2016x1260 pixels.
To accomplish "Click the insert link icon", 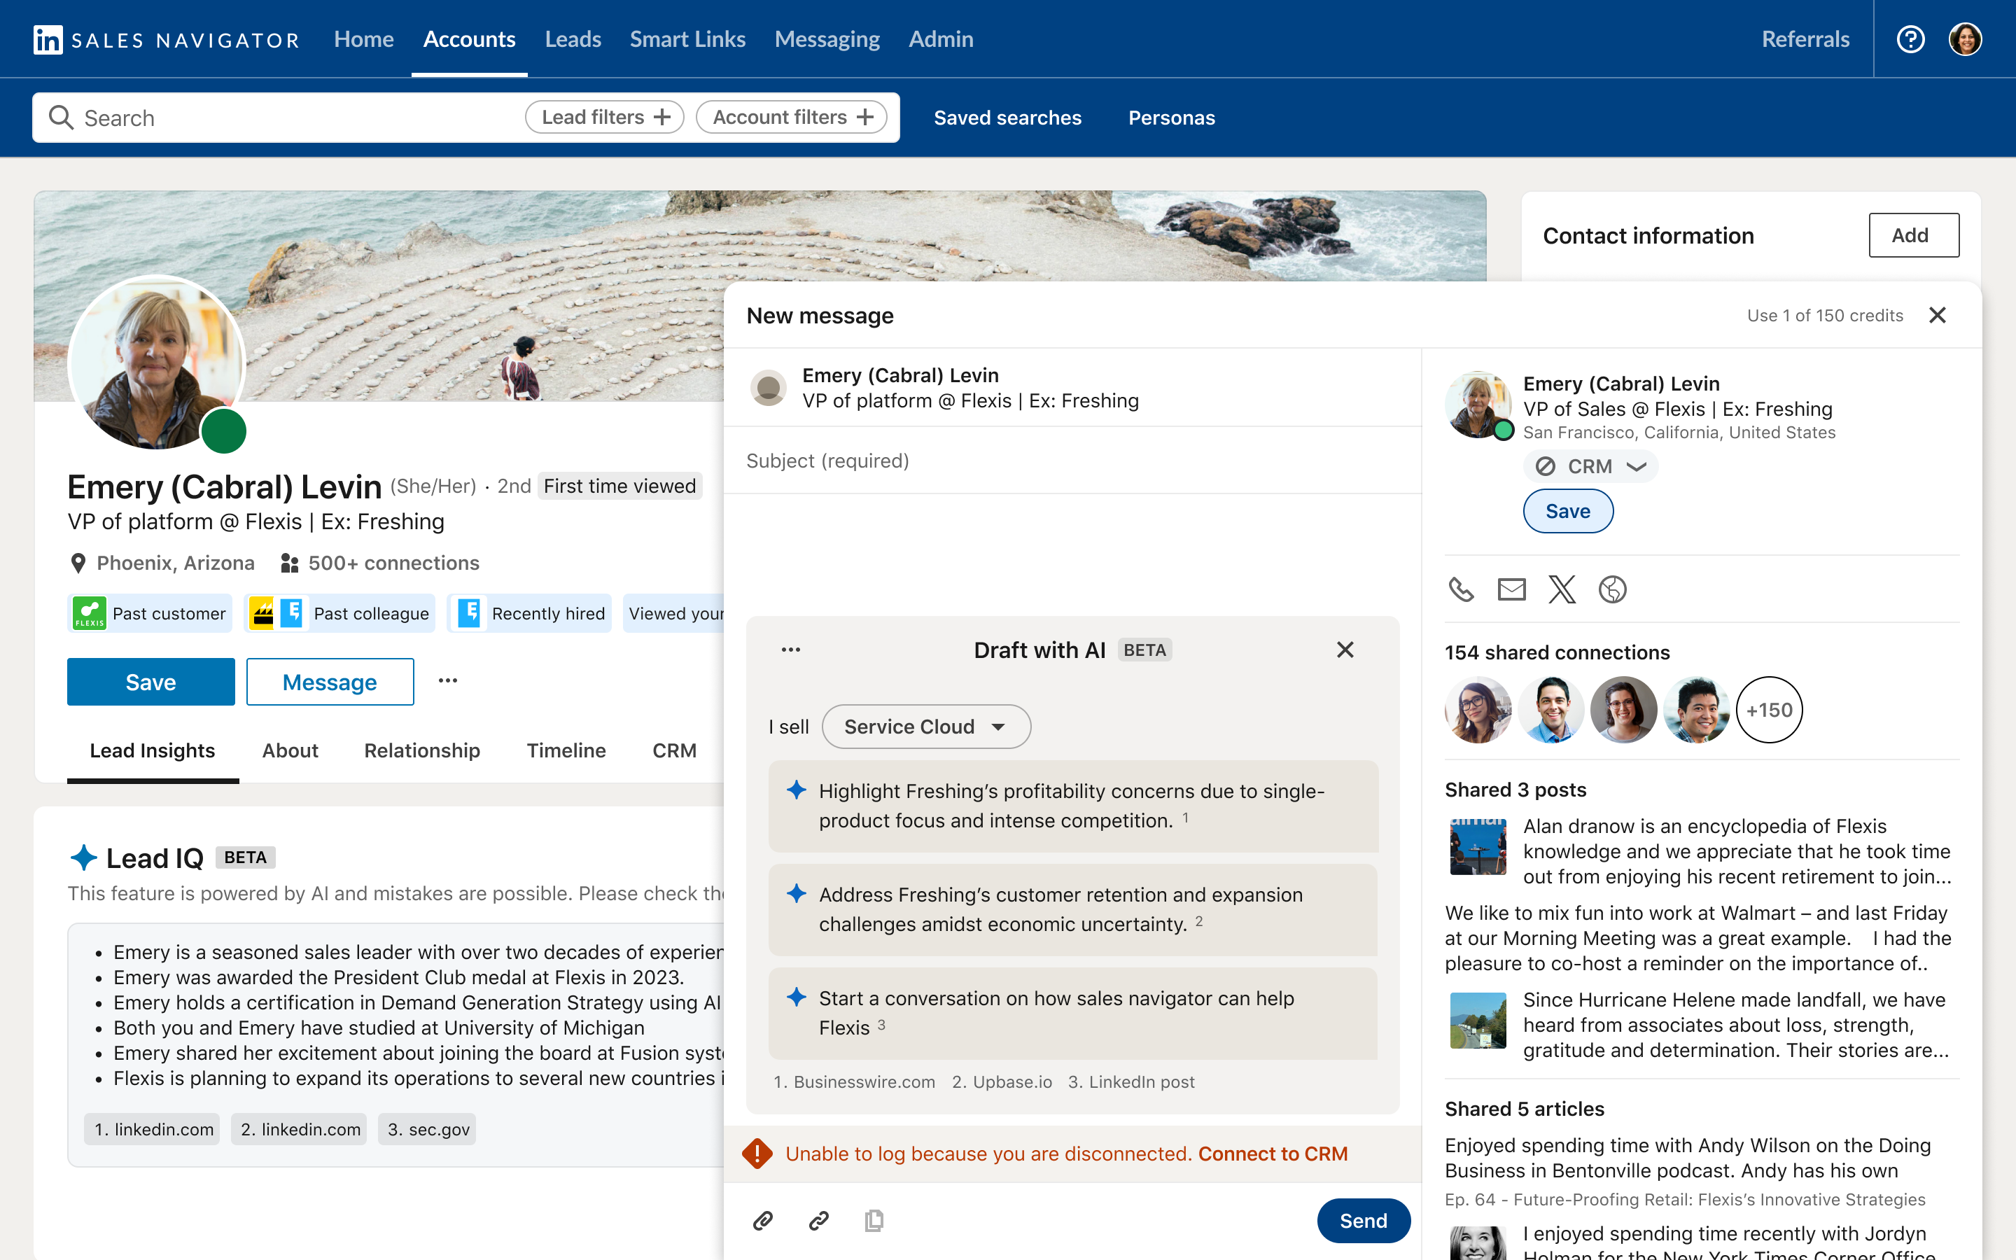I will click(x=819, y=1221).
